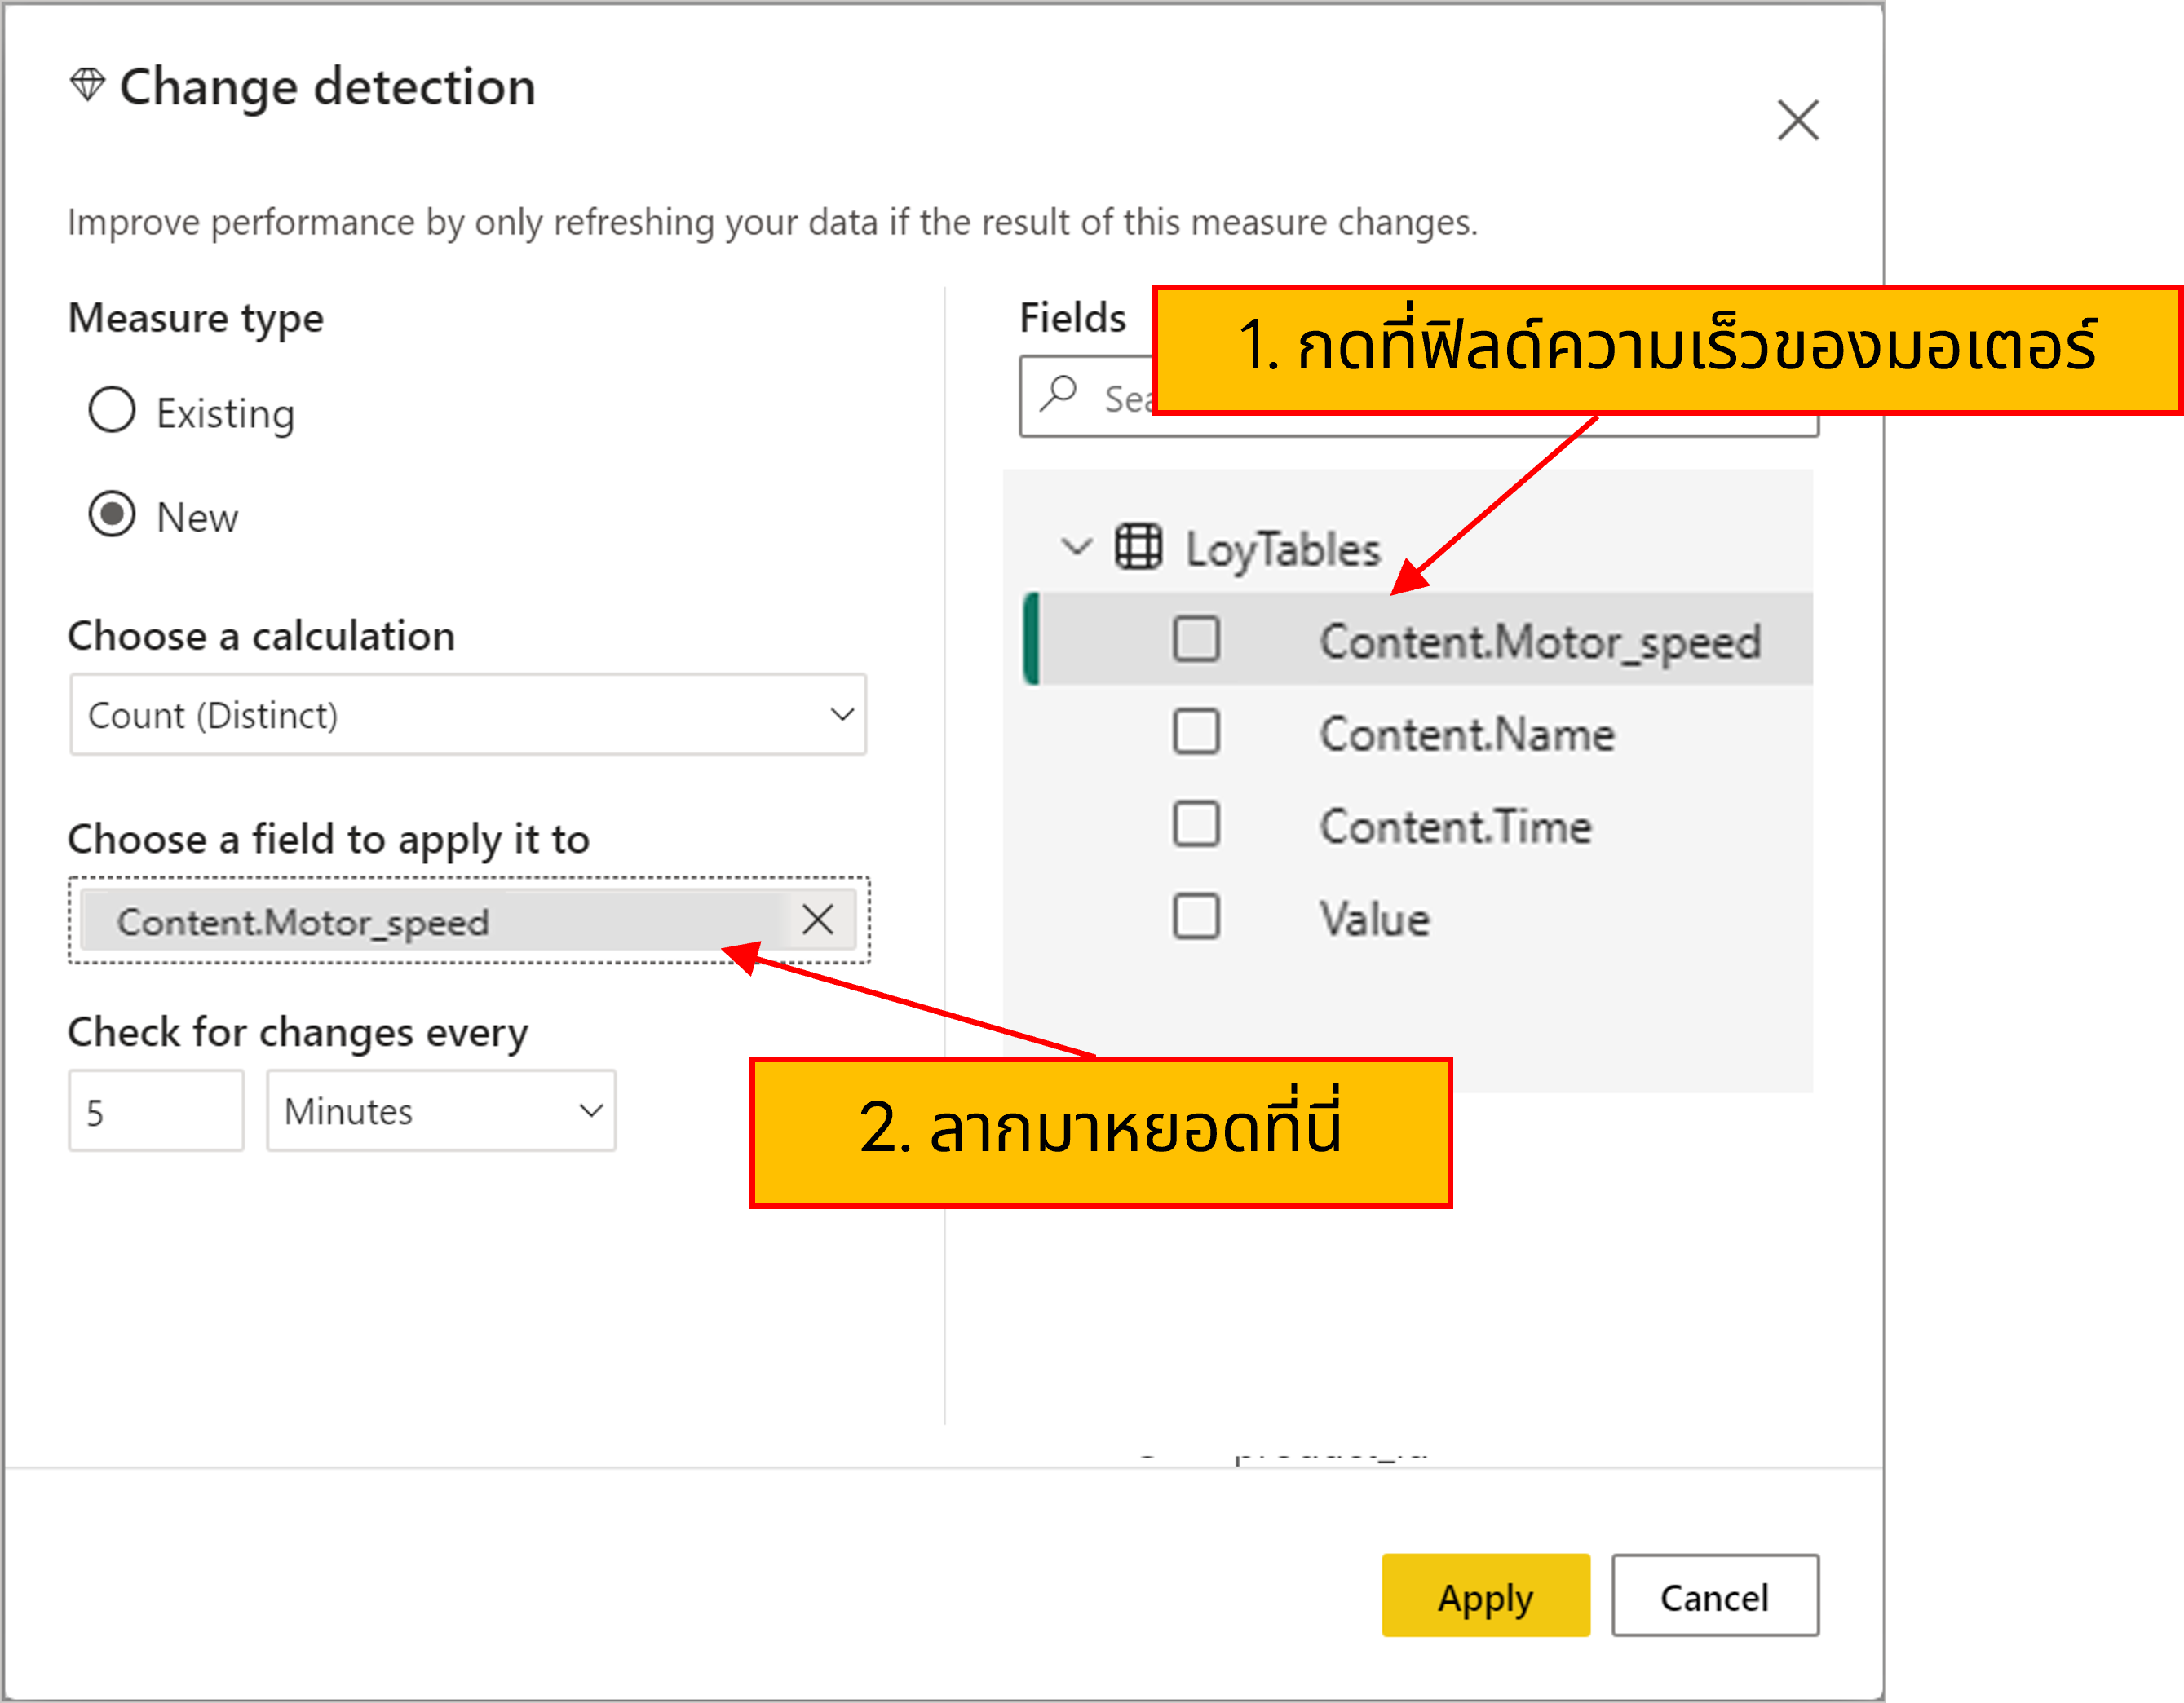Select the New measure type radio
Screen dimensions: 2184x1703
click(112, 514)
